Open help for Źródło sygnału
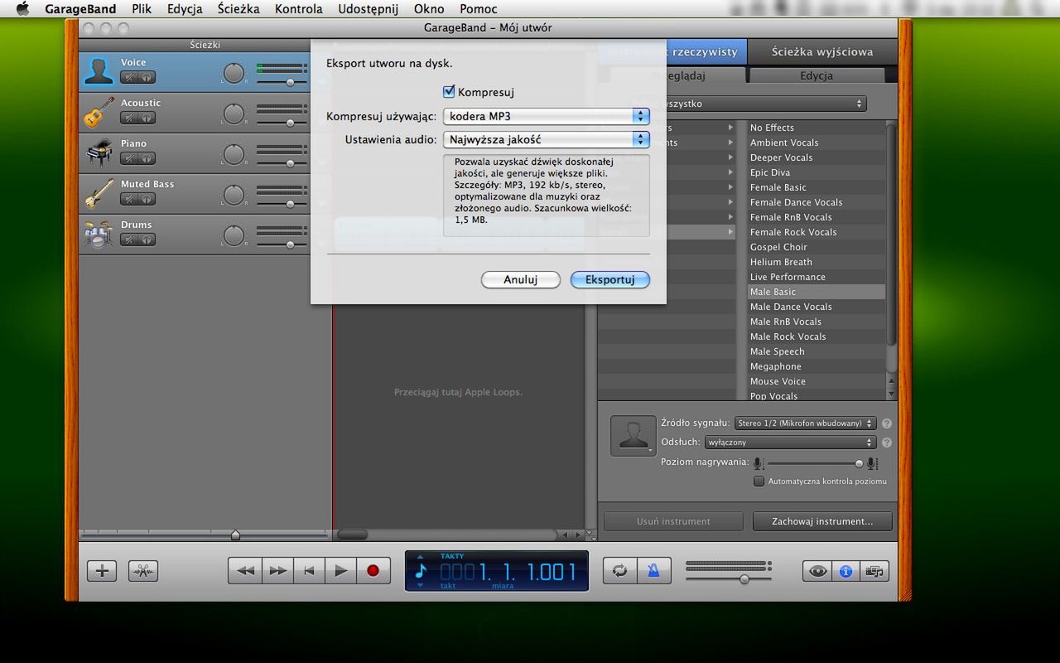1060x663 pixels. point(887,423)
